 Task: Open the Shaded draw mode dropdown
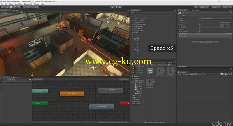click(8, 12)
